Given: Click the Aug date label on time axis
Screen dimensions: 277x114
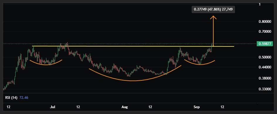Looking at the screenshot, I should pos(125,107).
